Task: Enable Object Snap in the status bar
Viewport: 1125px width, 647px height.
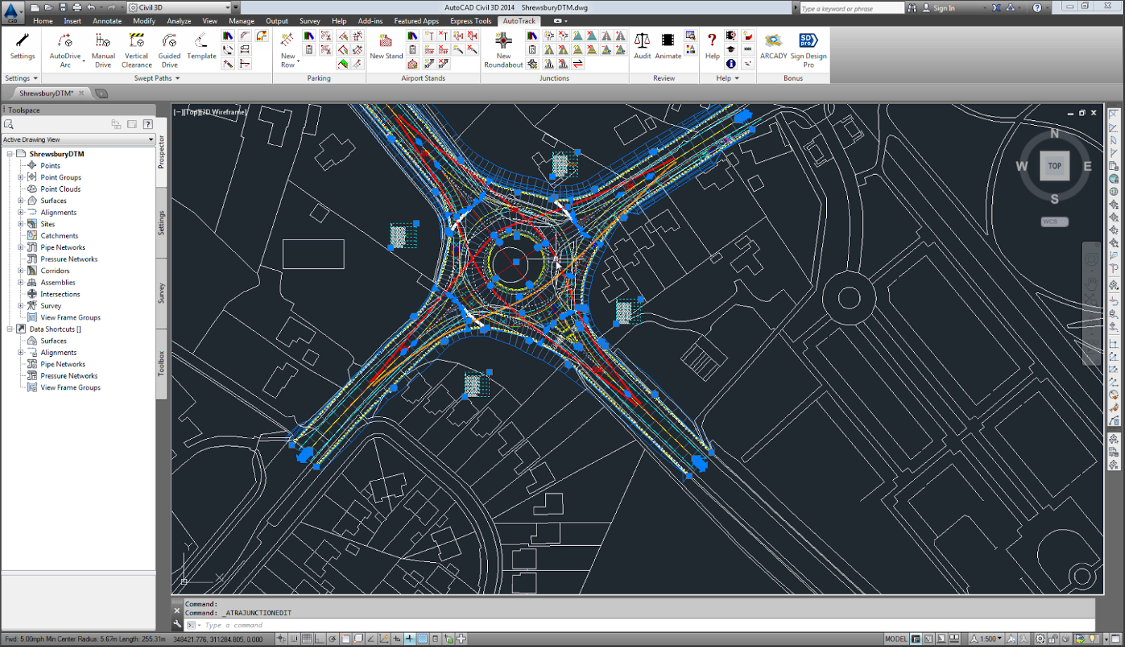Action: [x=346, y=639]
